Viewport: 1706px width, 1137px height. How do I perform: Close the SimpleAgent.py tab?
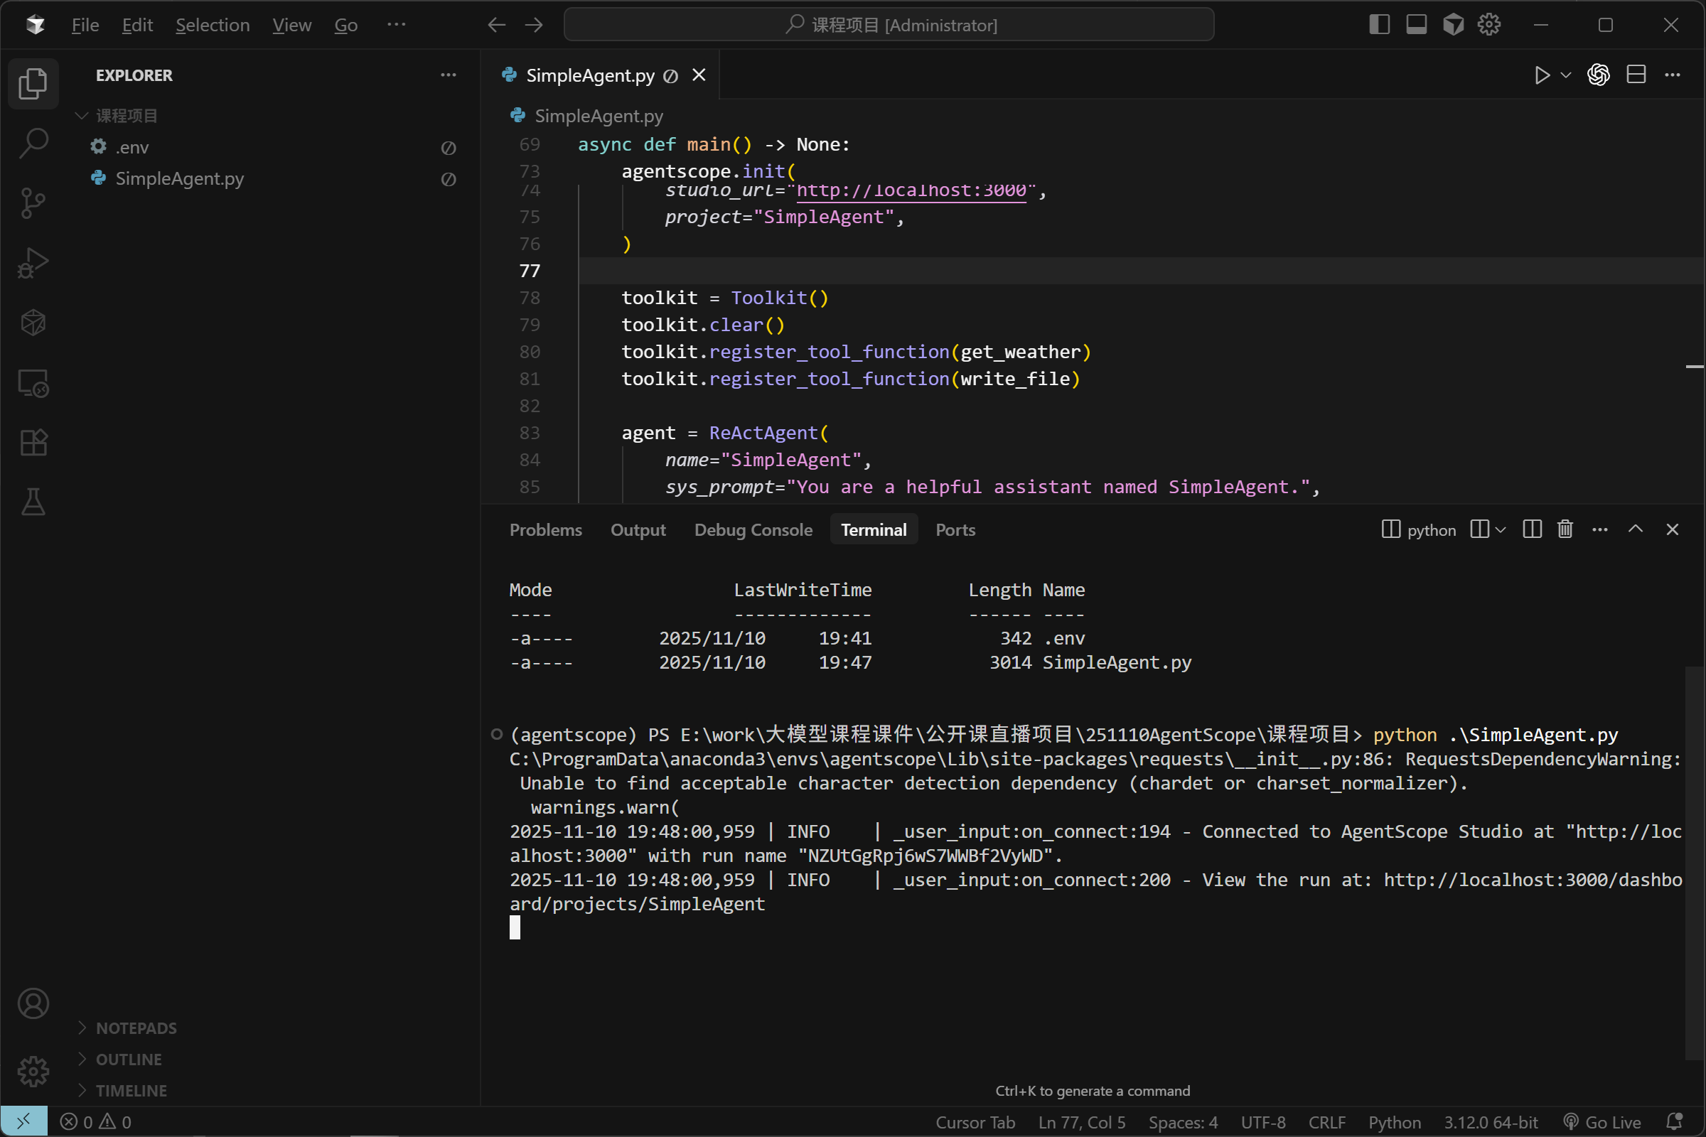(x=699, y=75)
